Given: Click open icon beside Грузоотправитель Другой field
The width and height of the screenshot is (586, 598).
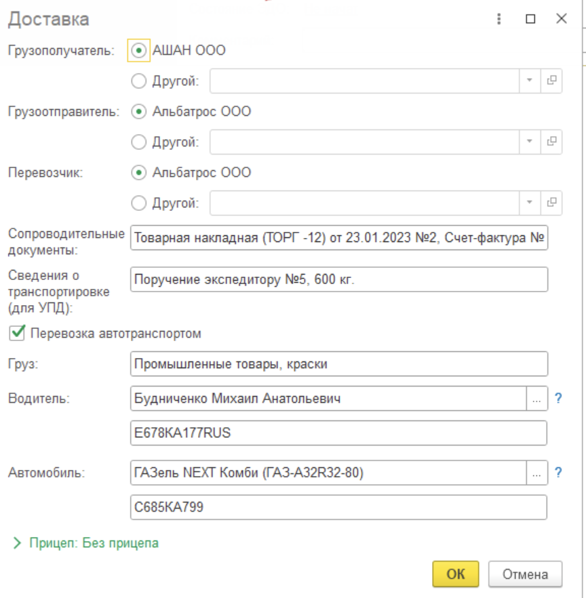Looking at the screenshot, I should pos(551,142).
